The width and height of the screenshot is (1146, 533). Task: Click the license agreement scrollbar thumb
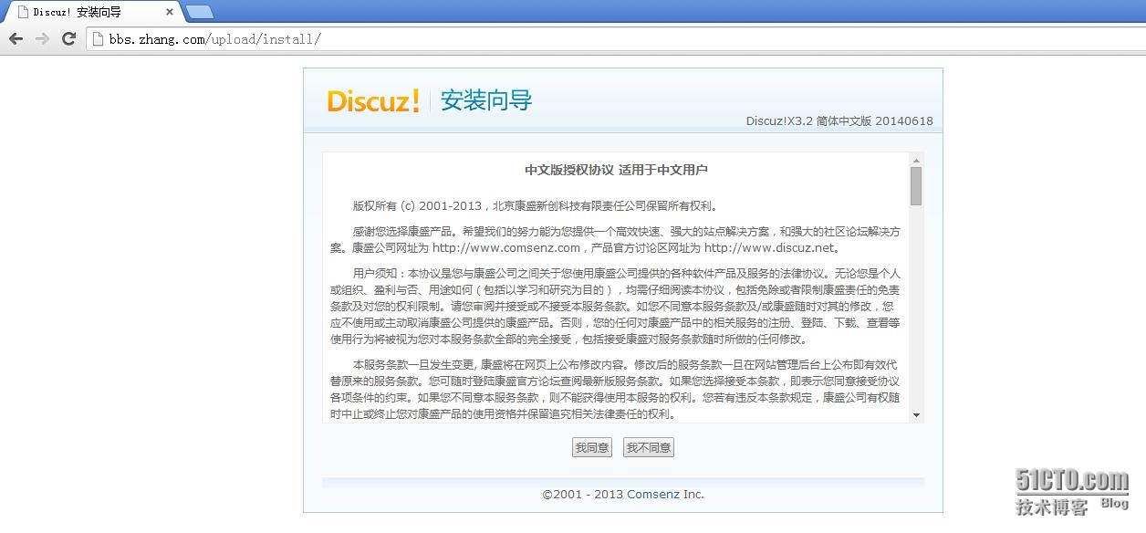coord(916,186)
